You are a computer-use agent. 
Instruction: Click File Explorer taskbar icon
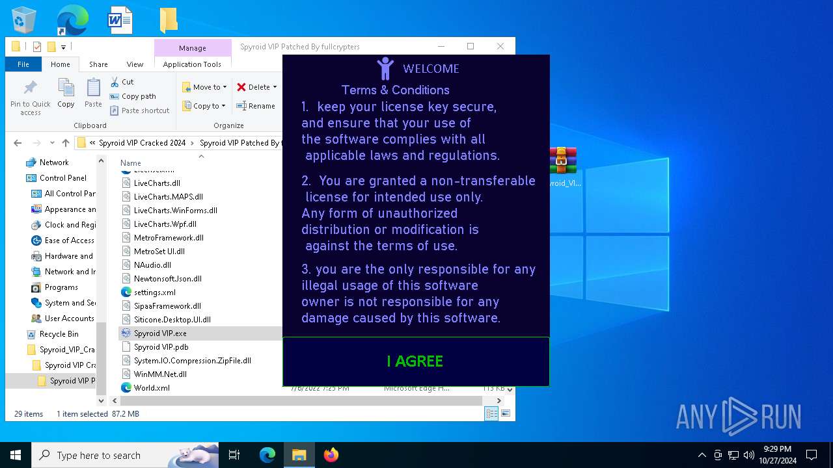(299, 455)
